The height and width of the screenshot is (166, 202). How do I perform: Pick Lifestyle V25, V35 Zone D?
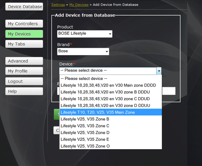point(111,133)
